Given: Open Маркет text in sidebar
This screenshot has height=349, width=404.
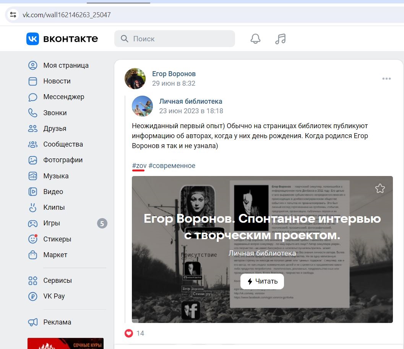Looking at the screenshot, I should pos(55,255).
